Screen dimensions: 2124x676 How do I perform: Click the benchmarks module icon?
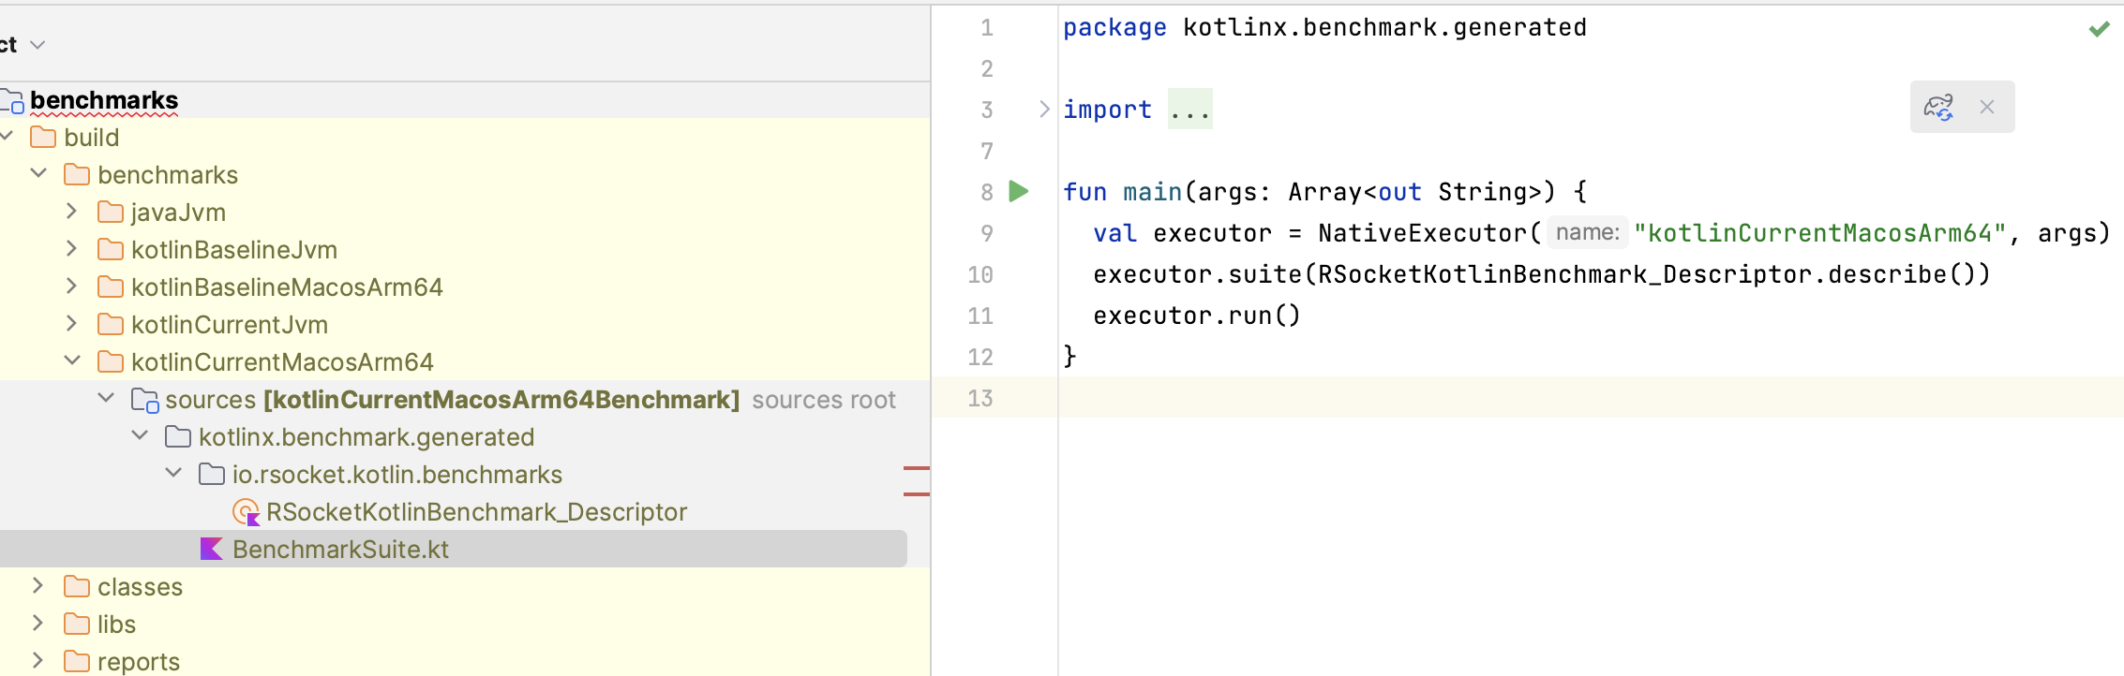point(12,101)
